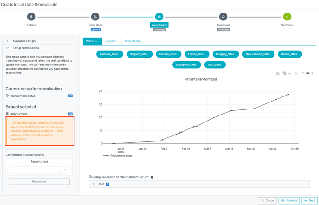Switch to the Cohort USA tab
319x205 pixels.
coord(132,41)
